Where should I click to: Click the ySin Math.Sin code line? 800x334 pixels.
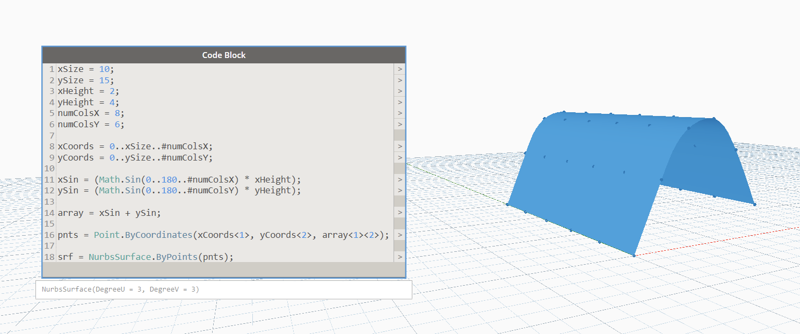(x=179, y=191)
